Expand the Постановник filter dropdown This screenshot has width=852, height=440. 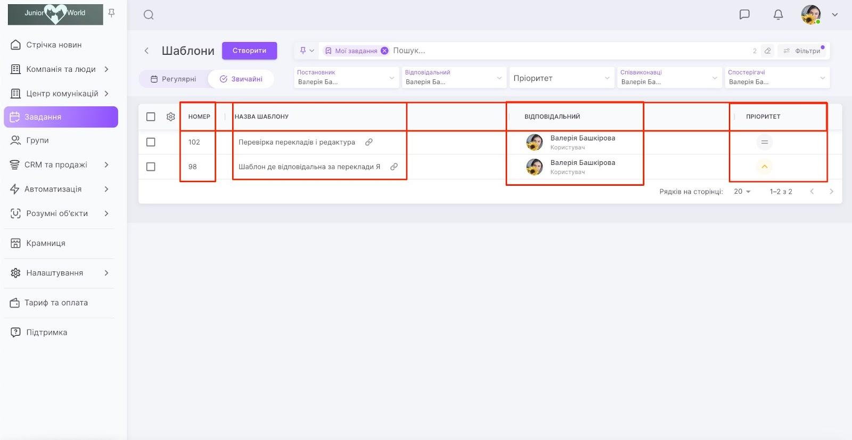tap(346, 78)
